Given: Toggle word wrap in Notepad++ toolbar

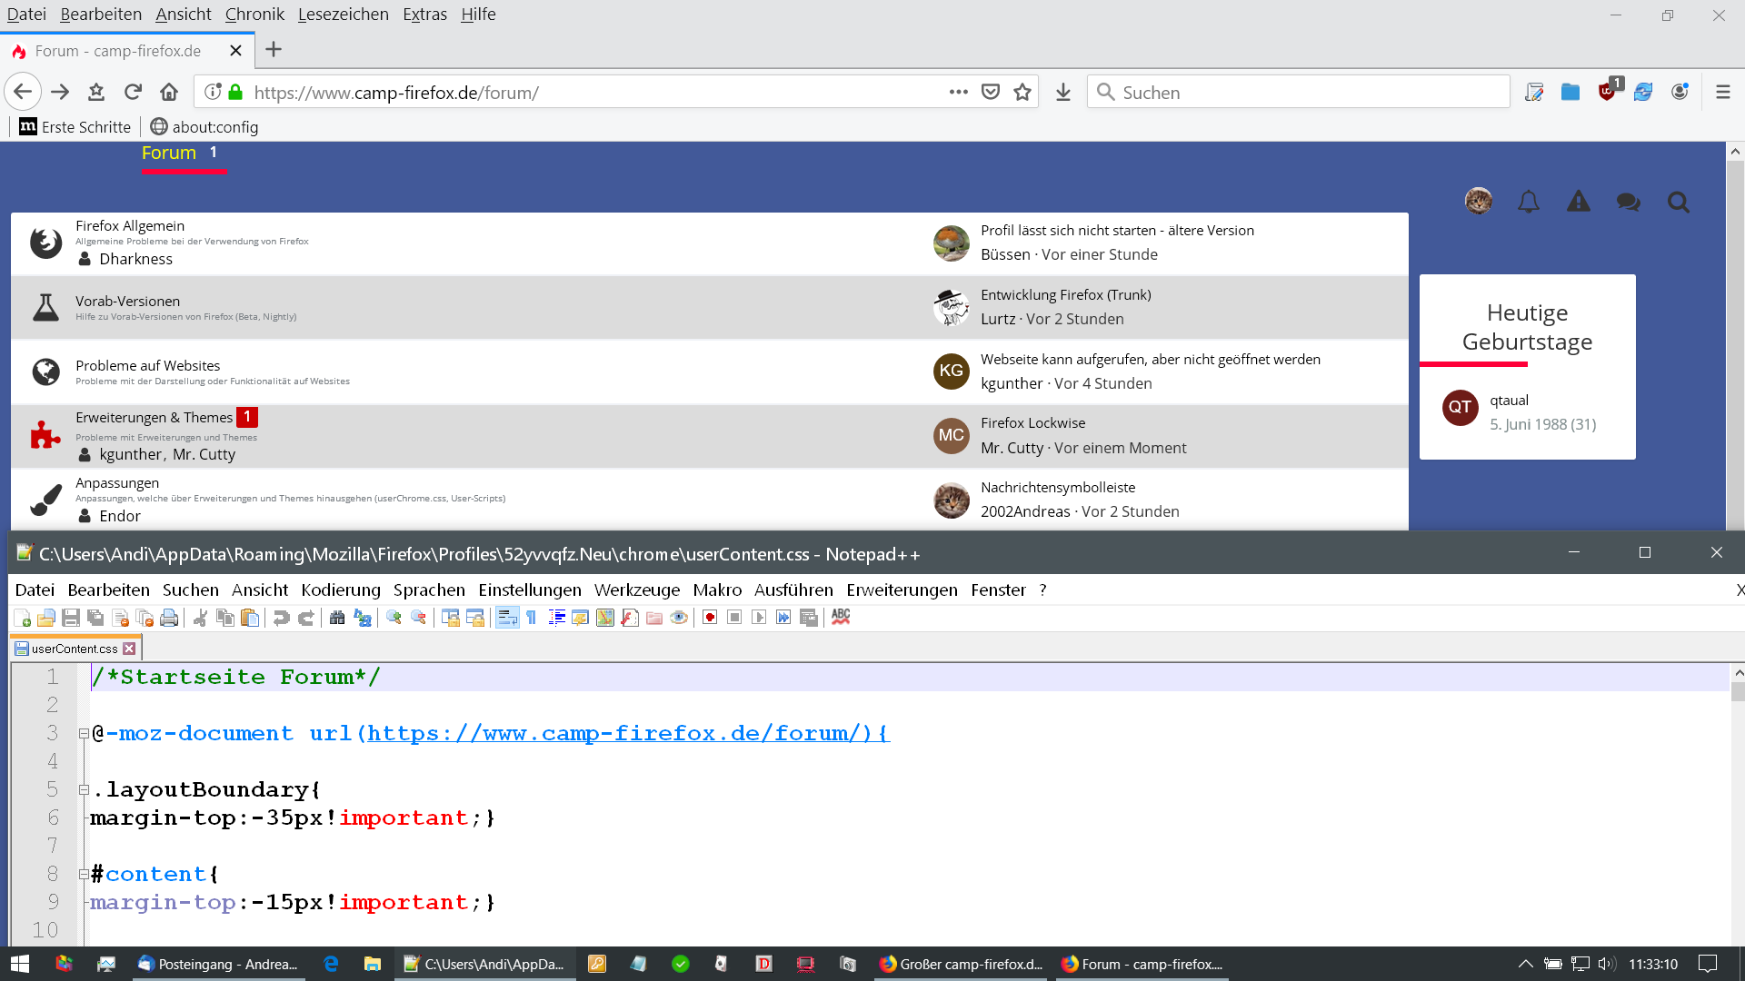Looking at the screenshot, I should [507, 618].
